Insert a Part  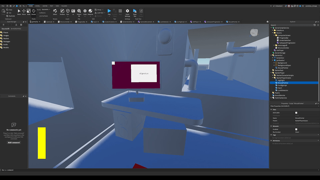pyautogui.click(x=68, y=12)
